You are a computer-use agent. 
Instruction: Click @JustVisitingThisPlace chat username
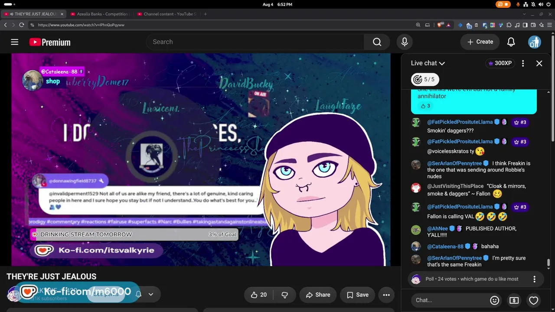click(455, 186)
